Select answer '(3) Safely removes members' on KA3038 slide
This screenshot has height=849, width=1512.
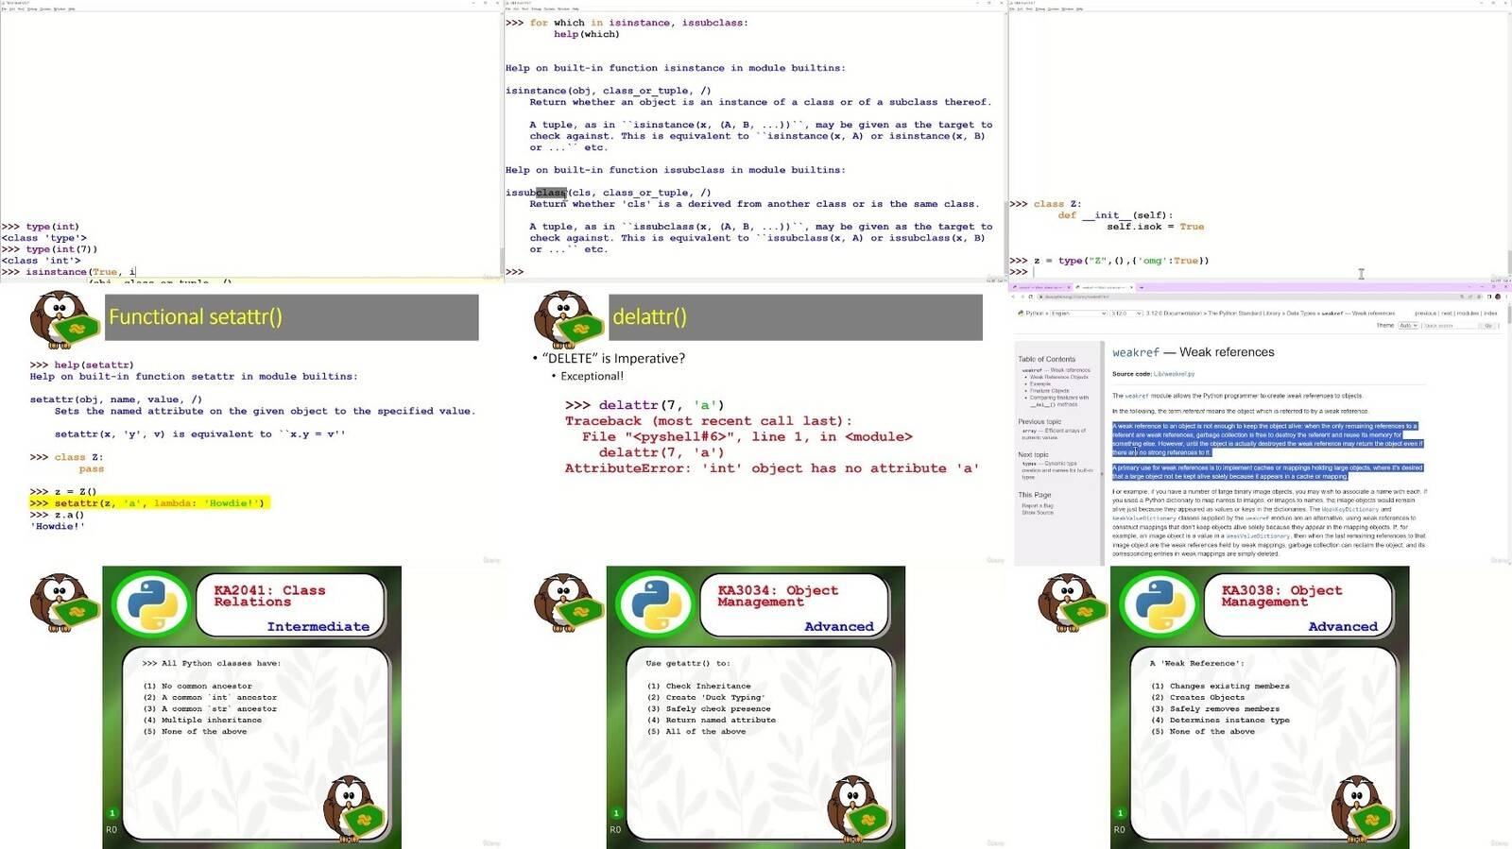point(1215,709)
